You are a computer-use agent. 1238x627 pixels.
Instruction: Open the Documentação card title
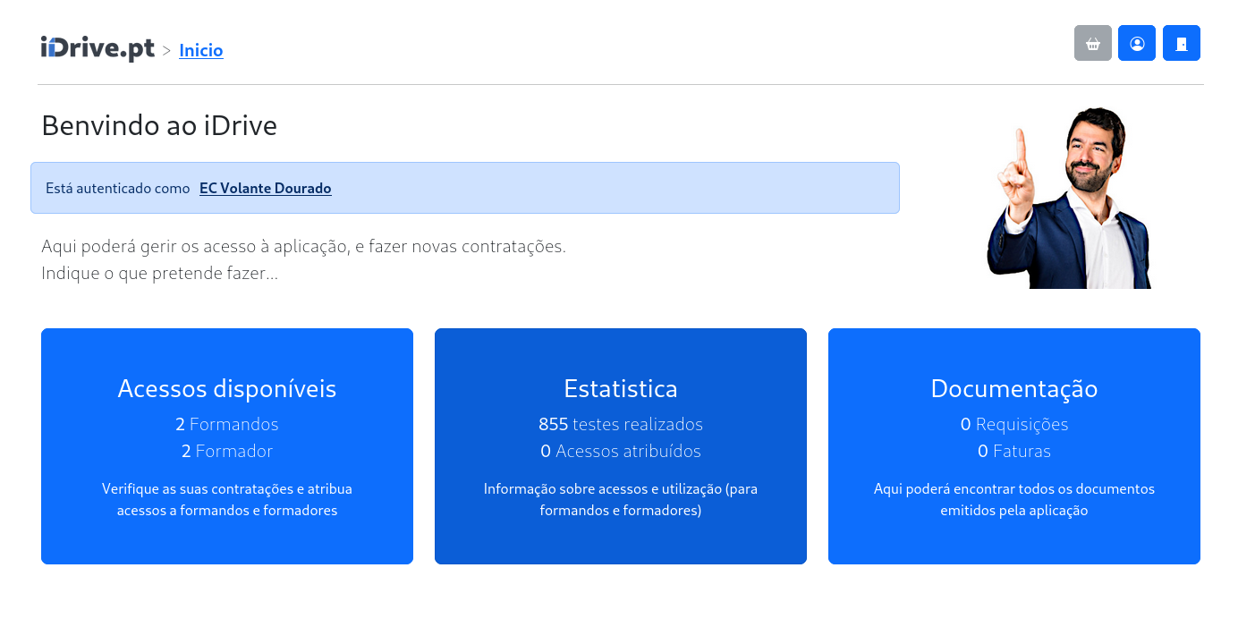pyautogui.click(x=1013, y=388)
